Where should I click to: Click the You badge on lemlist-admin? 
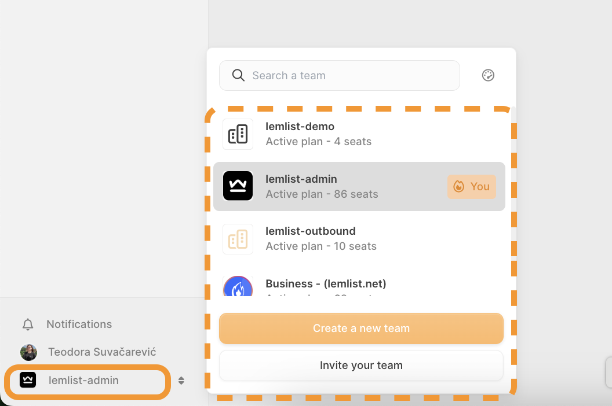point(471,187)
